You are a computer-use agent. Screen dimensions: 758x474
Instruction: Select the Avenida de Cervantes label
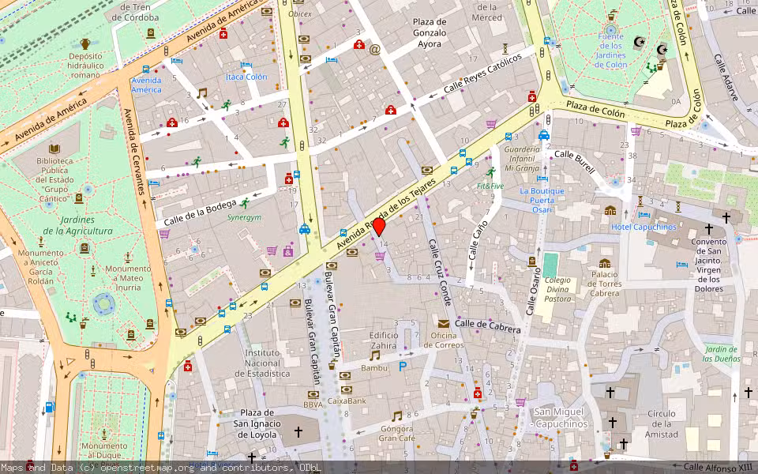tap(134, 152)
